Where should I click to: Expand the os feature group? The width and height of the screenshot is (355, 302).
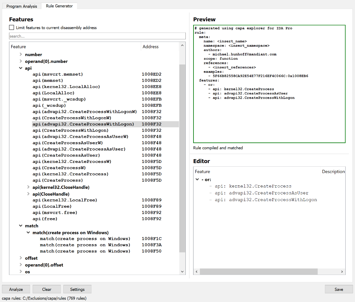pyautogui.click(x=20, y=272)
